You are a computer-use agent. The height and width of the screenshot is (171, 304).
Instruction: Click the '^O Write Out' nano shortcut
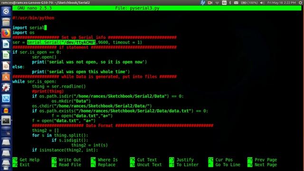[66, 160]
